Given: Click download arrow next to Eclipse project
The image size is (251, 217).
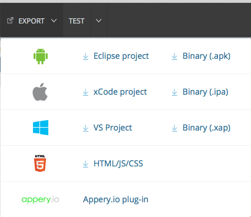Looking at the screenshot, I should pyautogui.click(x=85, y=56).
